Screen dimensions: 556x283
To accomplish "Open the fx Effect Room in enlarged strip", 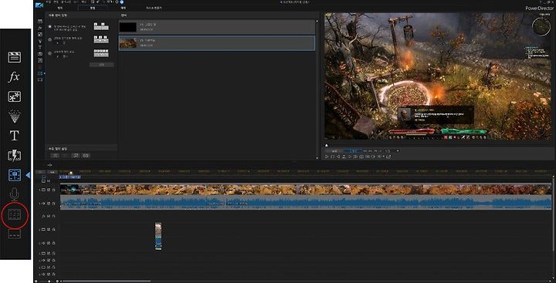I will (x=14, y=77).
